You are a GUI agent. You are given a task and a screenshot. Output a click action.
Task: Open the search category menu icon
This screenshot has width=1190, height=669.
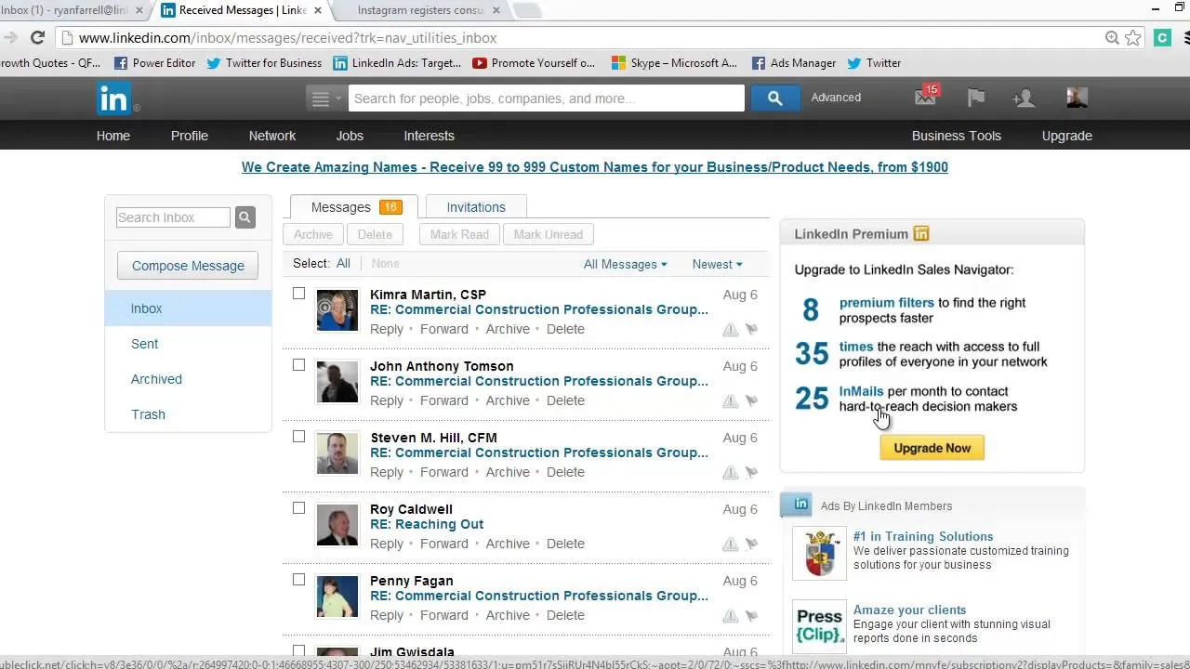tap(325, 98)
